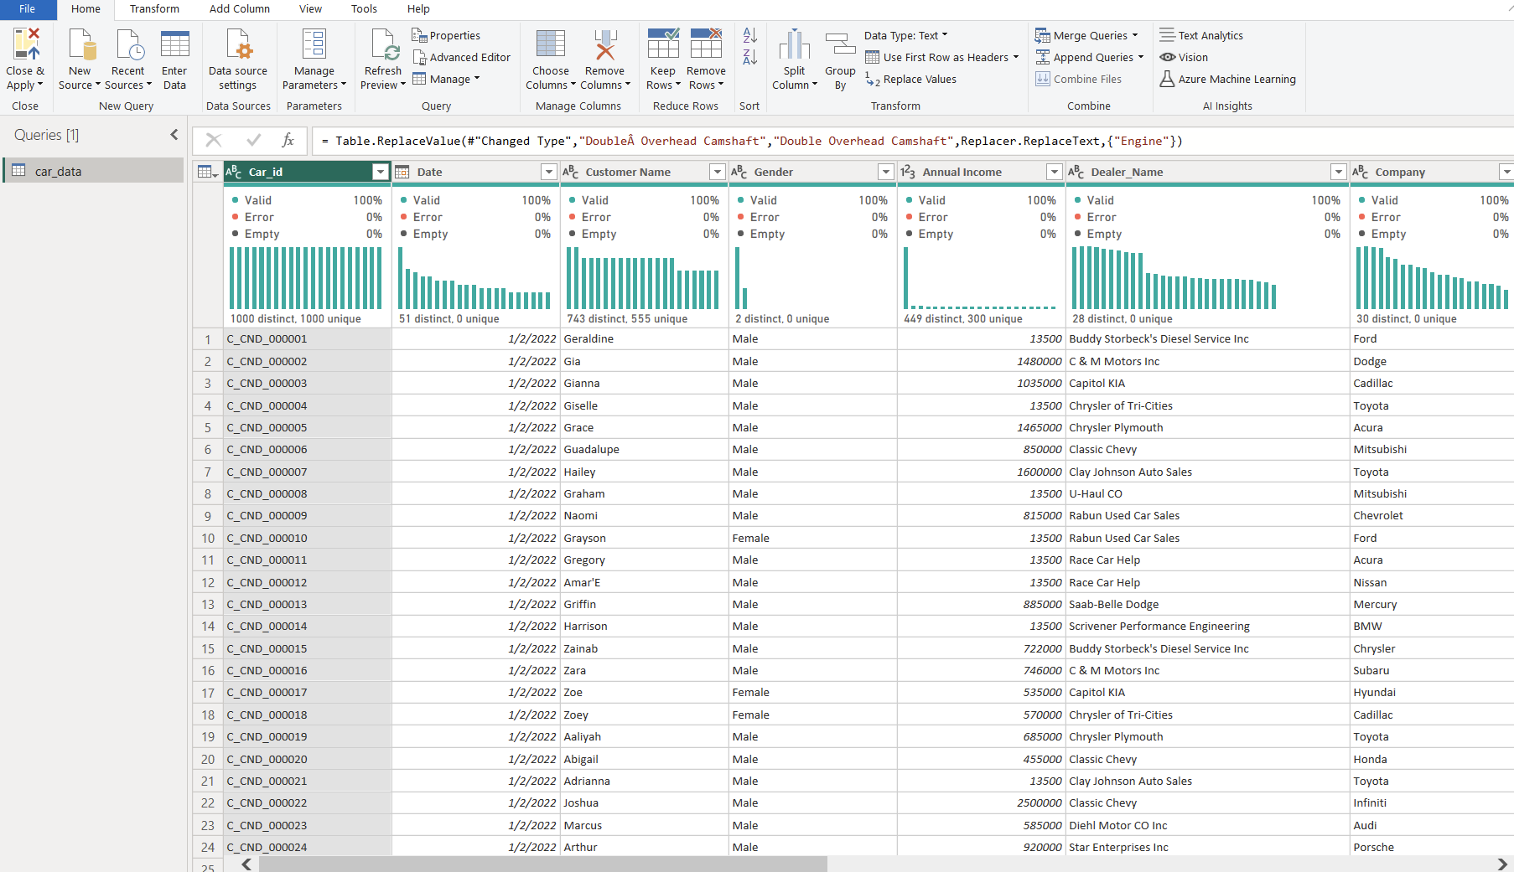Click into the formula bar
Image resolution: width=1514 pixels, height=872 pixels.
click(913, 141)
